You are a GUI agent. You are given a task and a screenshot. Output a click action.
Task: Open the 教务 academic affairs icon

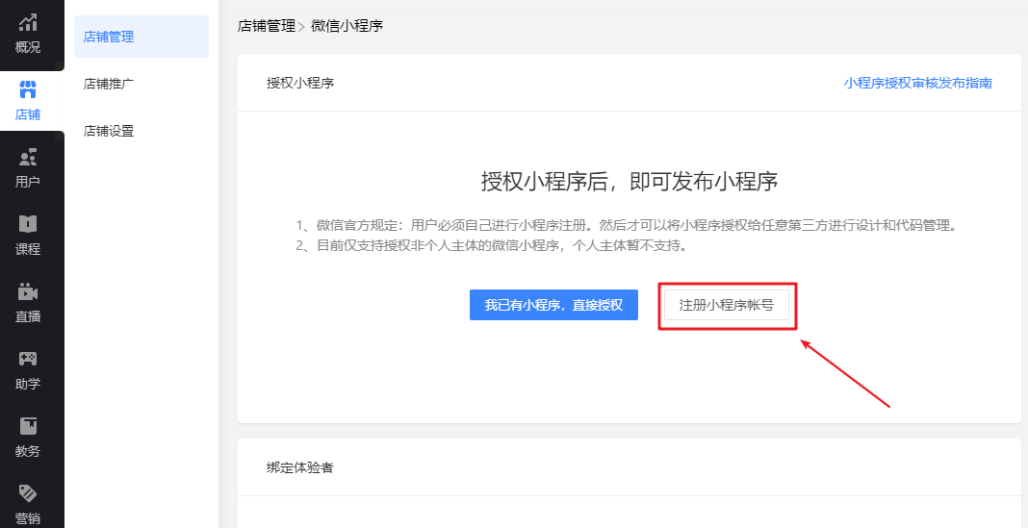pos(28,426)
